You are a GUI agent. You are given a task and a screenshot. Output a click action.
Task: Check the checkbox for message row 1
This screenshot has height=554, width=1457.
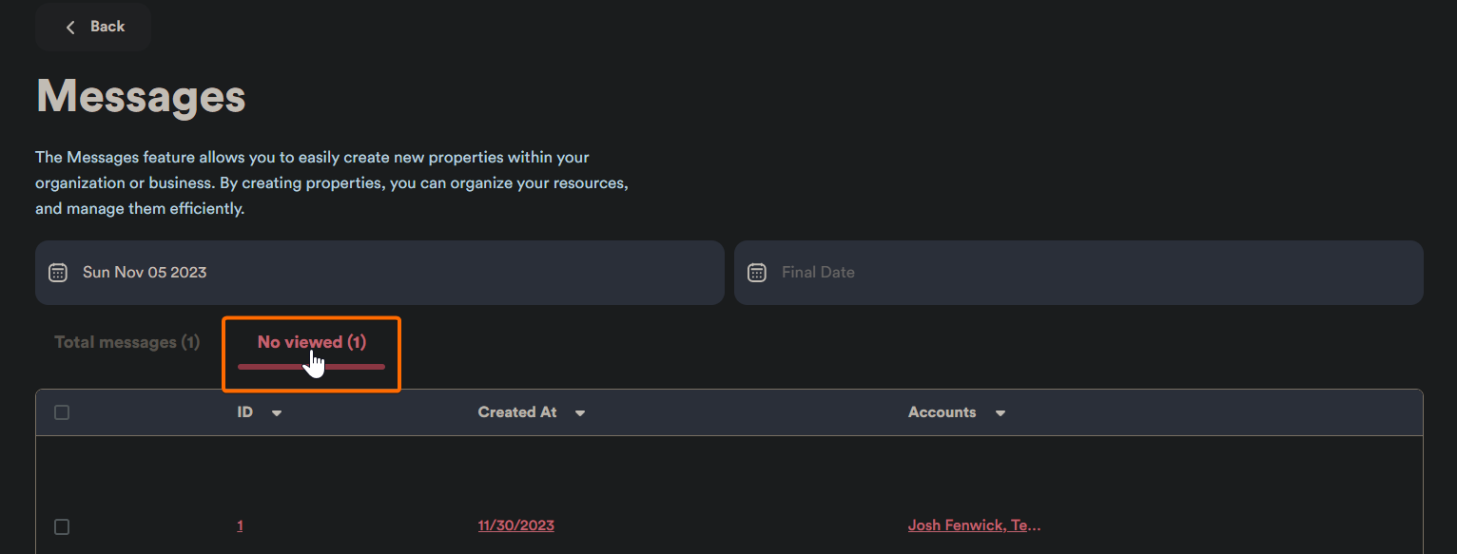(x=62, y=526)
